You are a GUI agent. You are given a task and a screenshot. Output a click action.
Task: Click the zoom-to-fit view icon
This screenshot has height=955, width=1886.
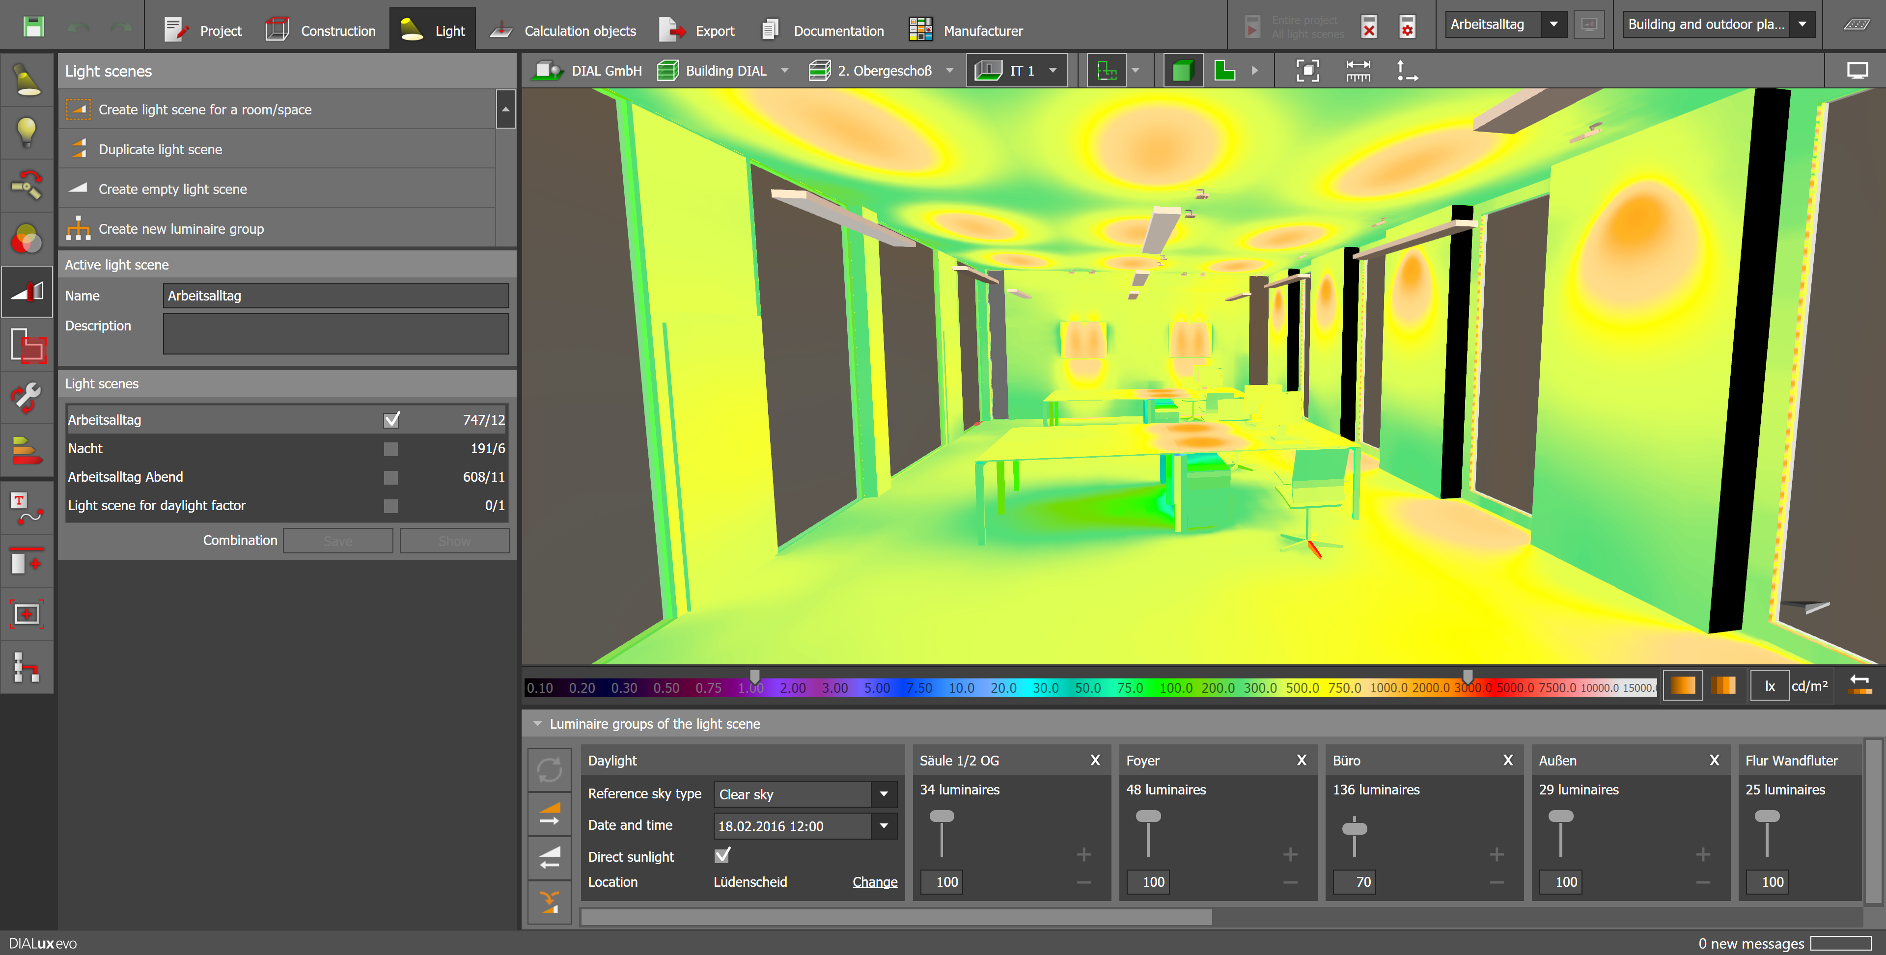tap(1307, 71)
